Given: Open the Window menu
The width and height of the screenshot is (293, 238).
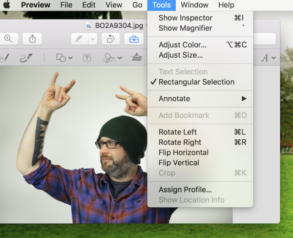Looking at the screenshot, I should (x=194, y=5).
